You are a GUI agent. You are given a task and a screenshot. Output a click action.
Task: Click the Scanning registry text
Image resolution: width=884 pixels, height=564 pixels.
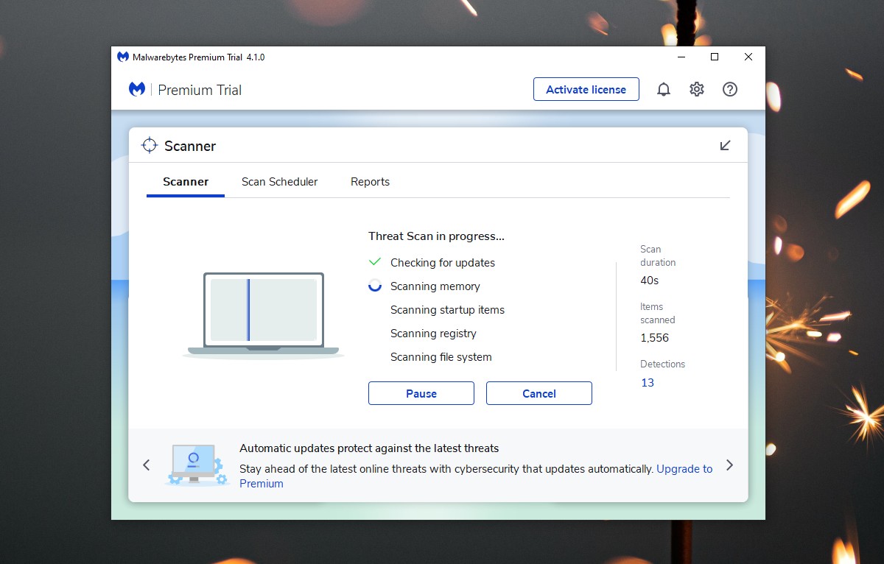pos(433,334)
